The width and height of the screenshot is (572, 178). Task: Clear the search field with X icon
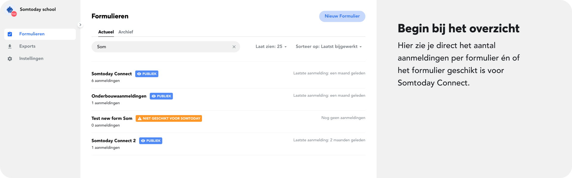[x=234, y=47]
